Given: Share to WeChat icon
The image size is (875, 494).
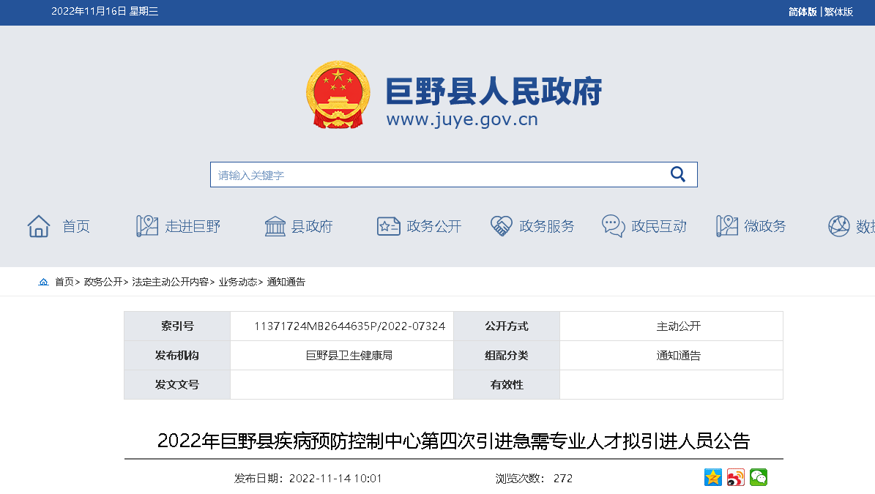Looking at the screenshot, I should [759, 477].
